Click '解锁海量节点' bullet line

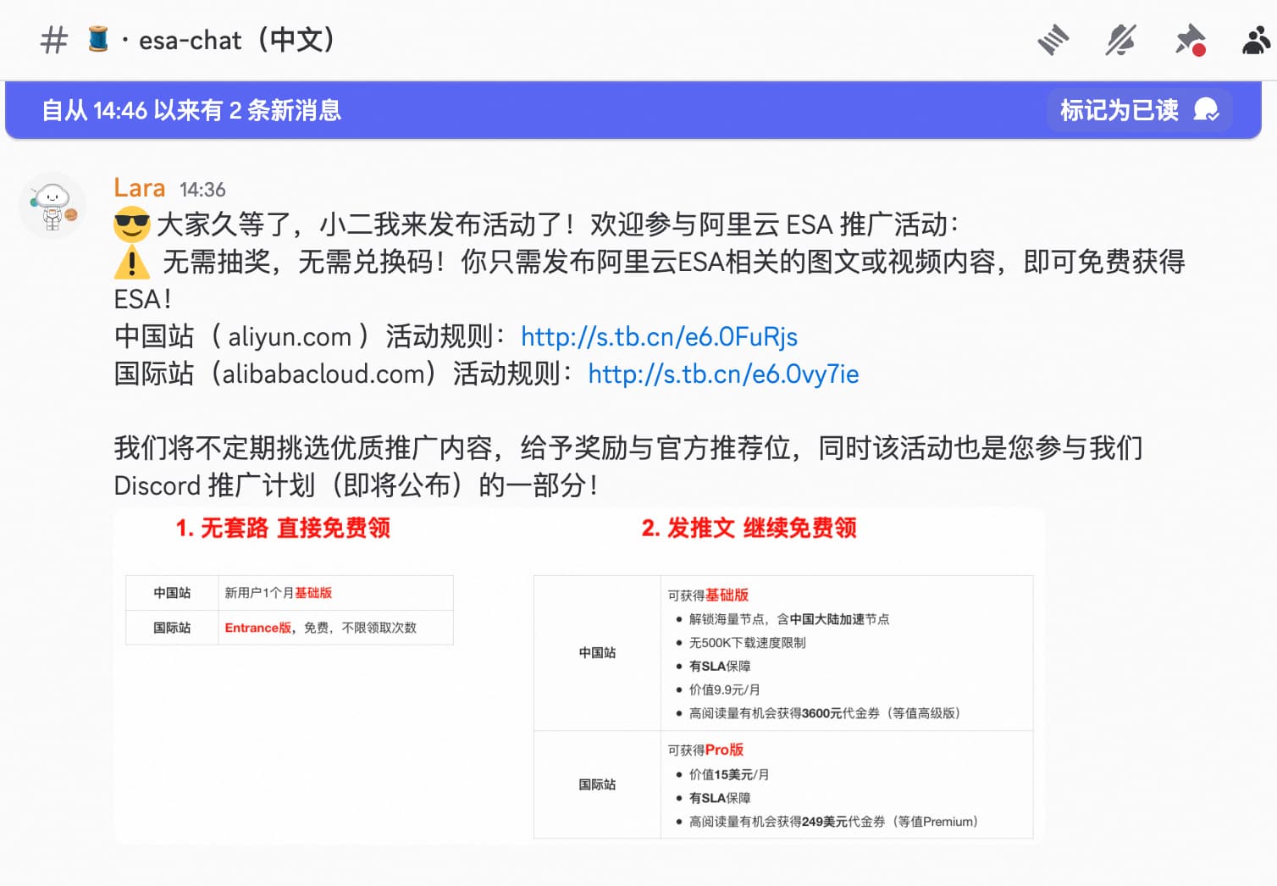788,619
